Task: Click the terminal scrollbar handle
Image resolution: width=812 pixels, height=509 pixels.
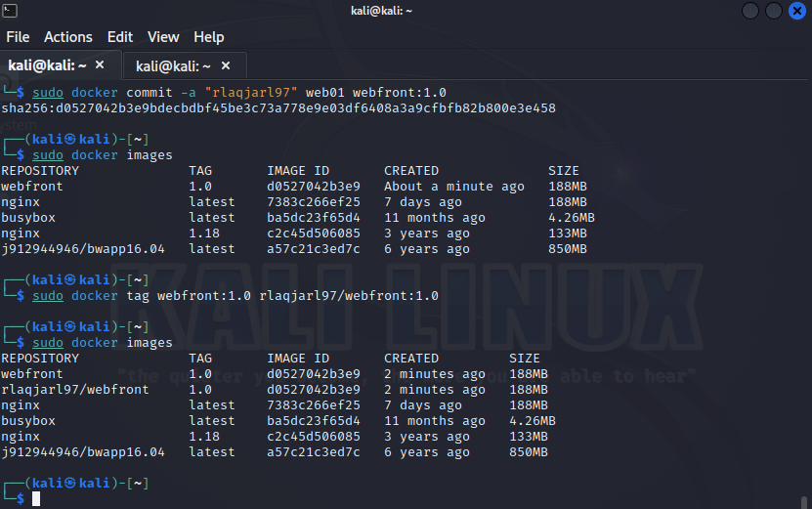Action: [804, 502]
